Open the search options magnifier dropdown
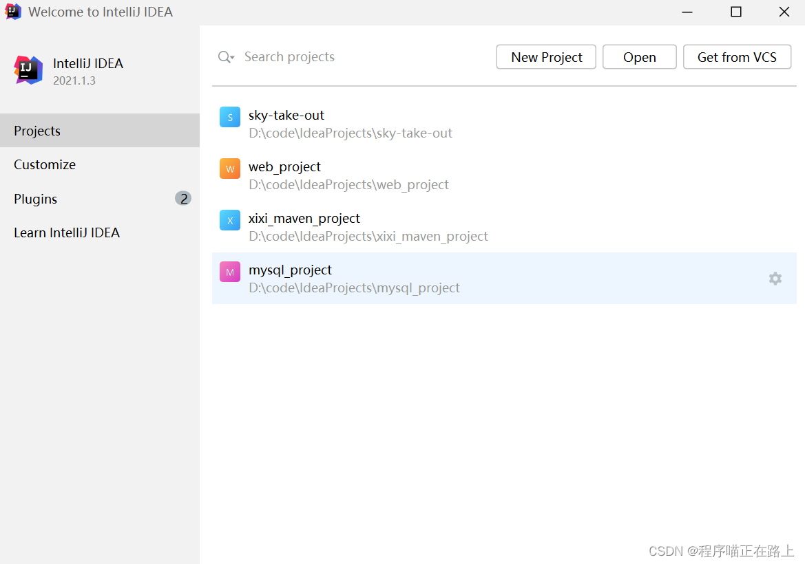Image resolution: width=805 pixels, height=564 pixels. click(x=226, y=57)
